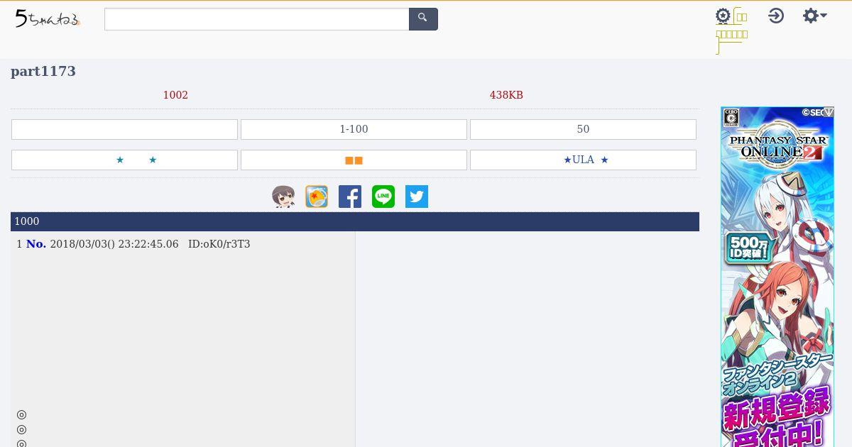
Task: Click the 1000 header bar
Action: 355,221
